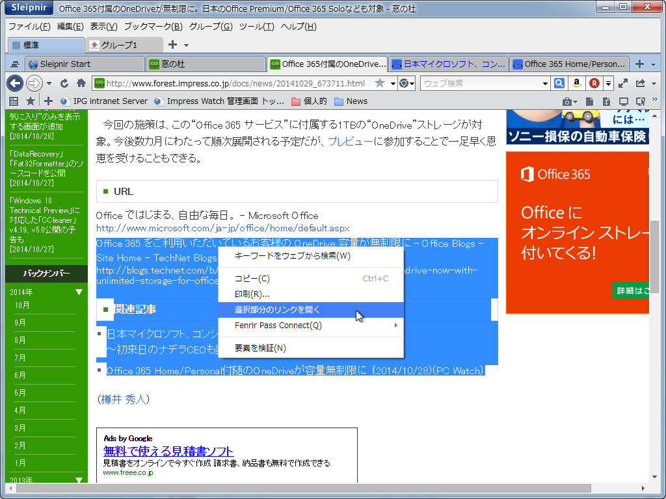This screenshot has height=499, width=666.
Task: Enter full screen via the diagonal arrows icon
Action: (x=623, y=83)
